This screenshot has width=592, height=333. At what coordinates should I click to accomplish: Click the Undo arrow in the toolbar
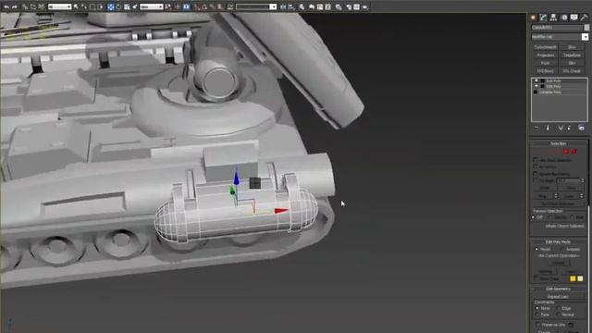point(6,6)
